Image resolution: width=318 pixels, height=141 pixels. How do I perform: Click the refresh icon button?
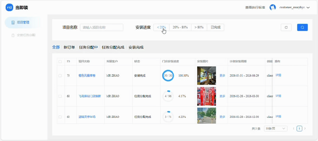(x=286, y=27)
